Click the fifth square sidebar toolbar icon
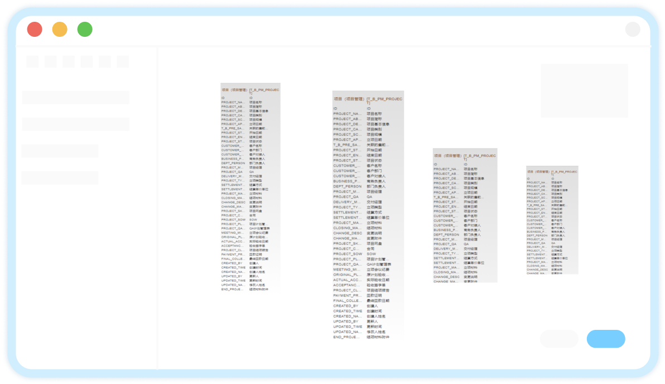Screen dimensions: 665x384 (105, 61)
